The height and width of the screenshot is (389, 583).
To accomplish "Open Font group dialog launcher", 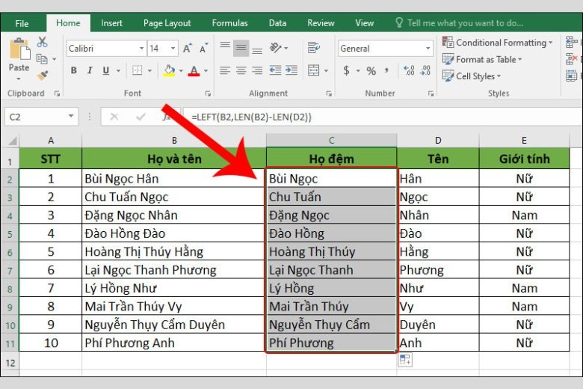I will 208,94.
